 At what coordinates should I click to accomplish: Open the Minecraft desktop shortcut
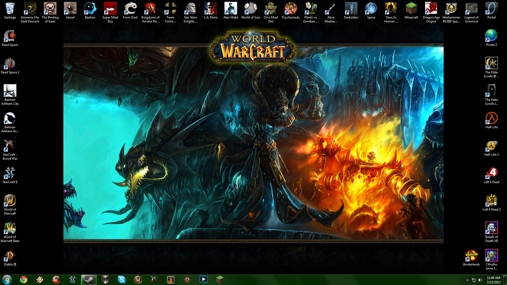point(411,9)
